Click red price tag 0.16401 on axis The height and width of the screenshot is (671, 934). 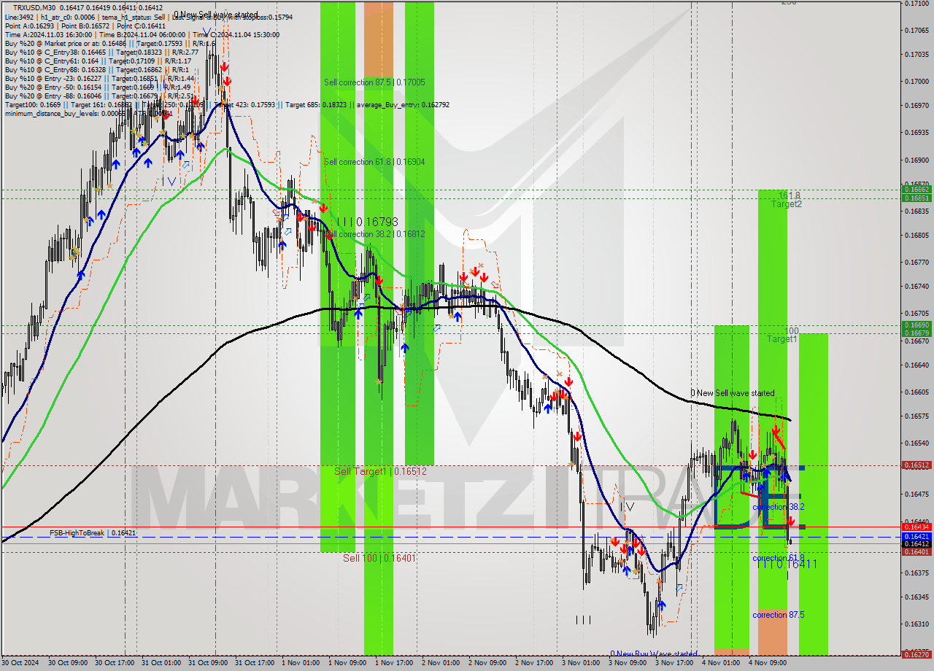point(916,552)
